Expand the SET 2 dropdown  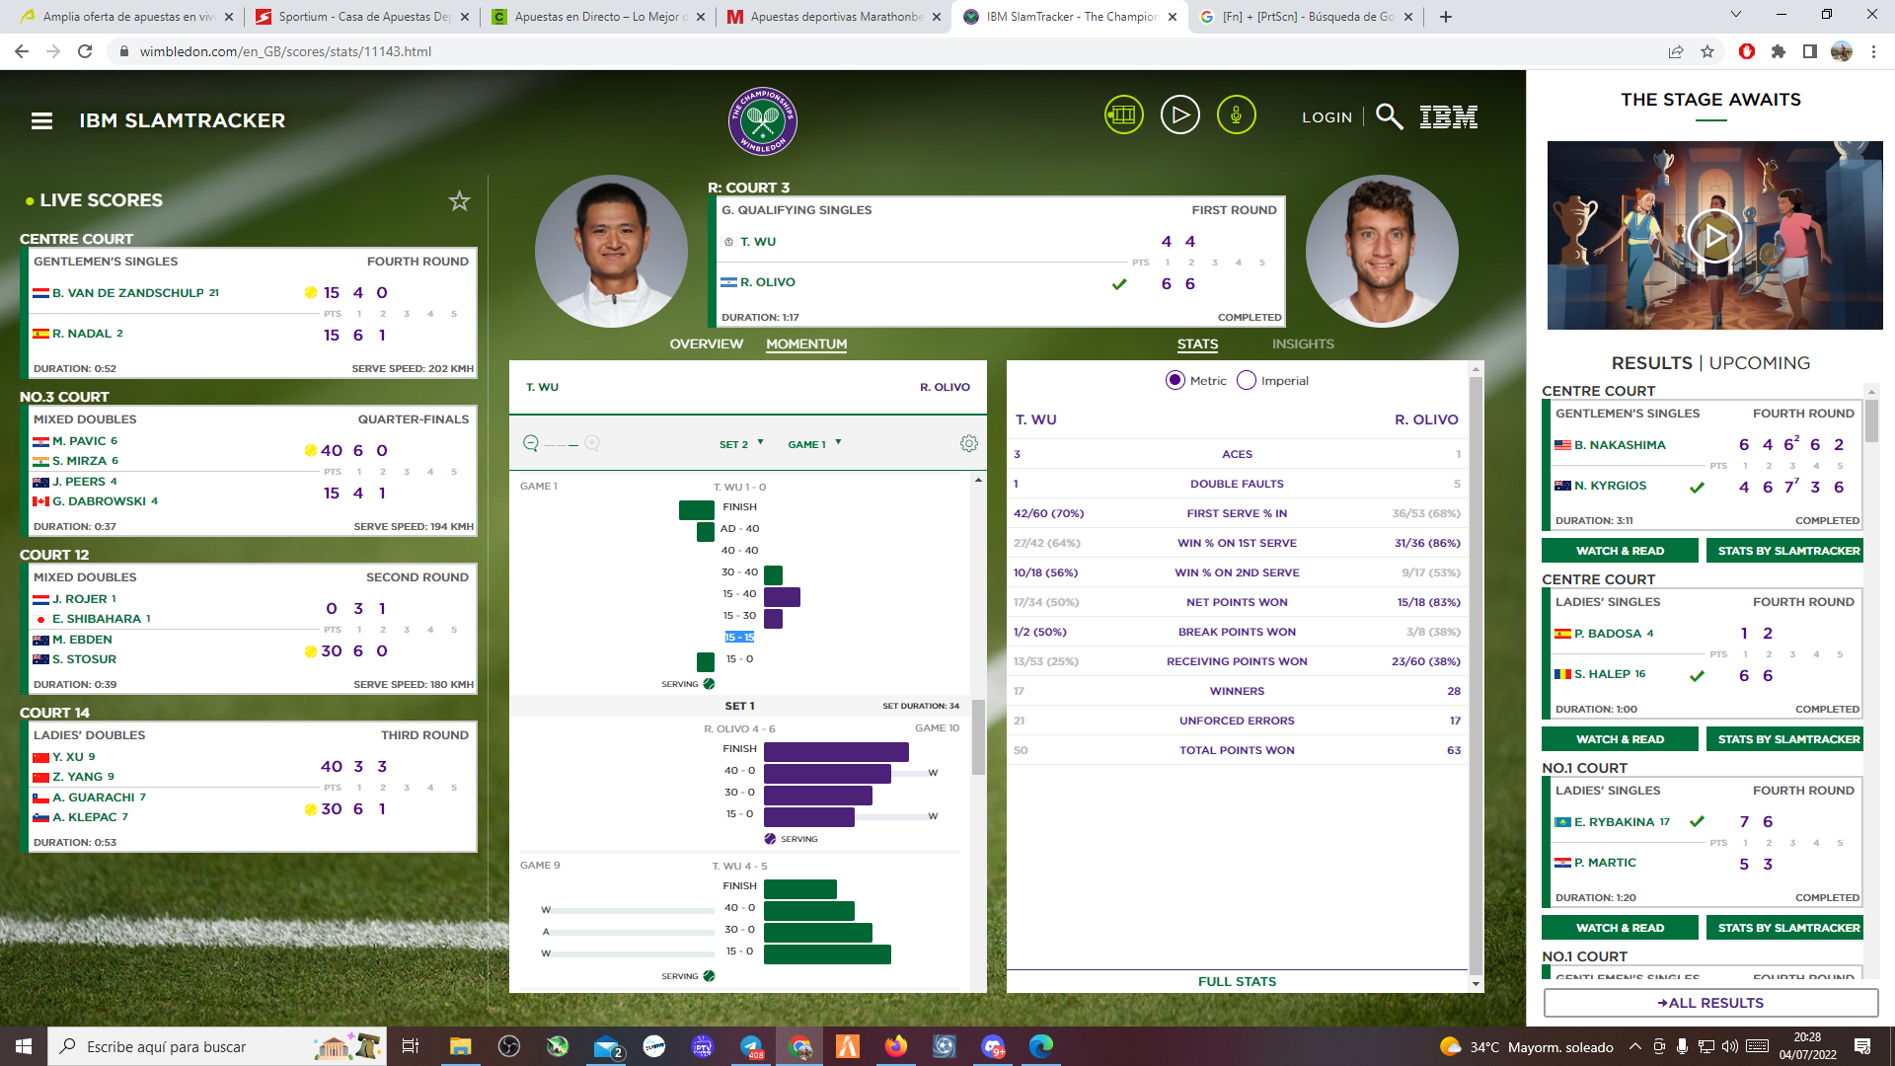tap(741, 444)
